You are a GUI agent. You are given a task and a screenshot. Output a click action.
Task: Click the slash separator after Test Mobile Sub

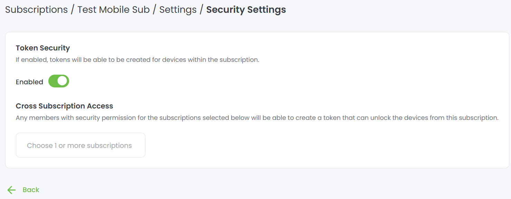coord(154,10)
